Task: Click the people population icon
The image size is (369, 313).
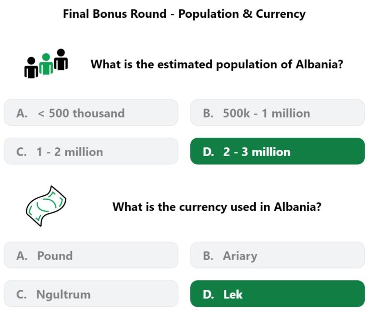Action: 46,63
